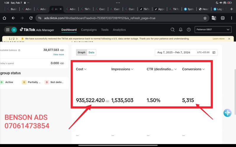Open the help question mark icon

(x=189, y=30)
